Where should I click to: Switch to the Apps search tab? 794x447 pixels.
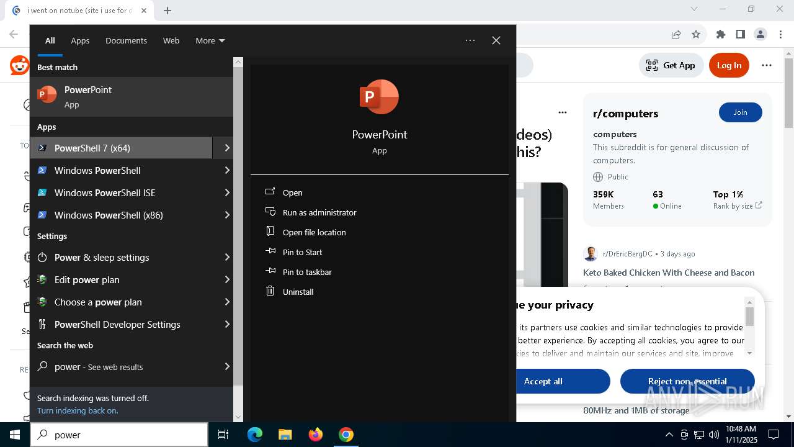point(80,40)
